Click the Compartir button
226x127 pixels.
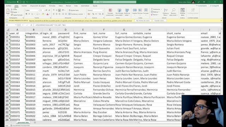coord(214,6)
